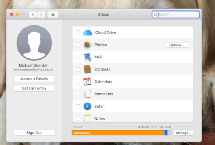Select the Reminders label
Screen dimensions: 215x145
(104, 94)
